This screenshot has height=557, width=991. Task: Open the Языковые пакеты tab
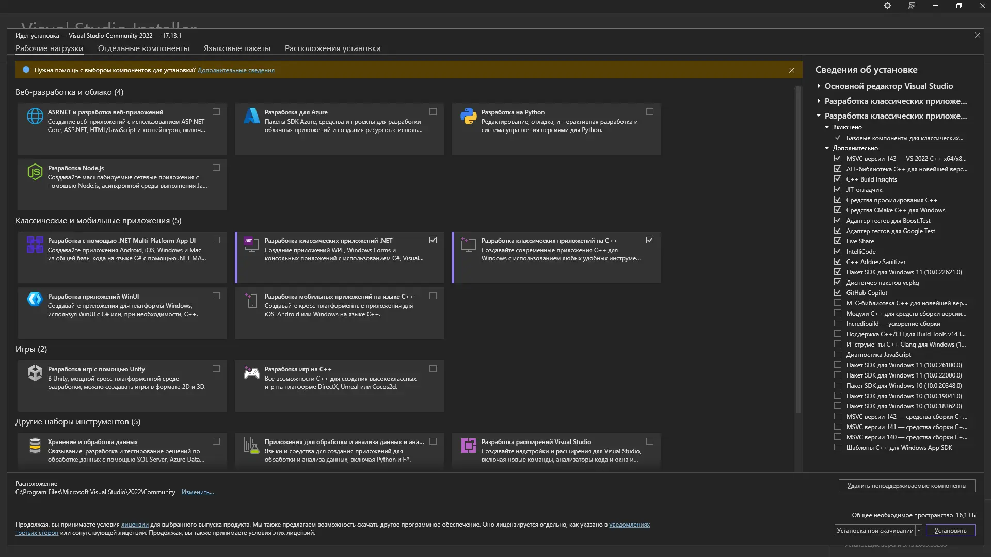point(237,48)
